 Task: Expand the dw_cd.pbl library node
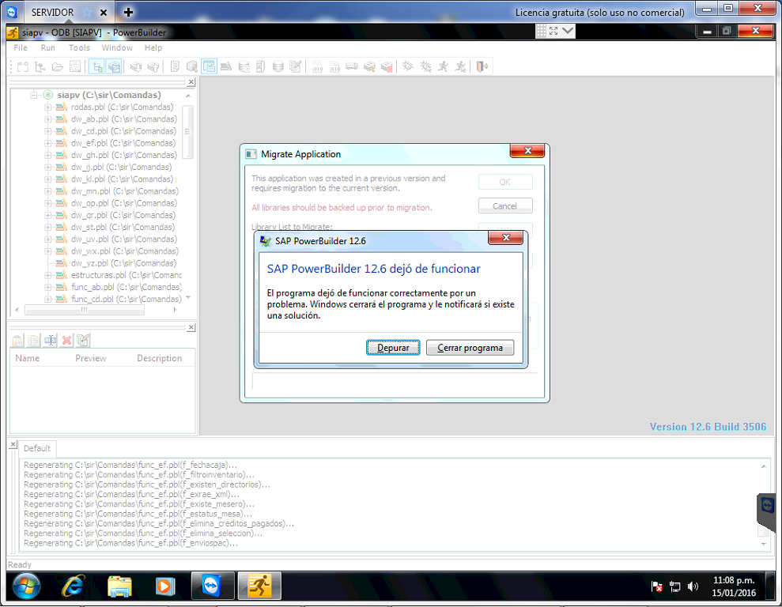[48, 131]
